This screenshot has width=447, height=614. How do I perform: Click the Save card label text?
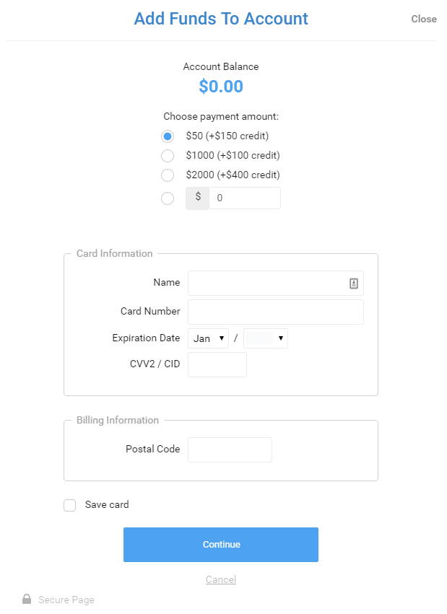coord(107,504)
